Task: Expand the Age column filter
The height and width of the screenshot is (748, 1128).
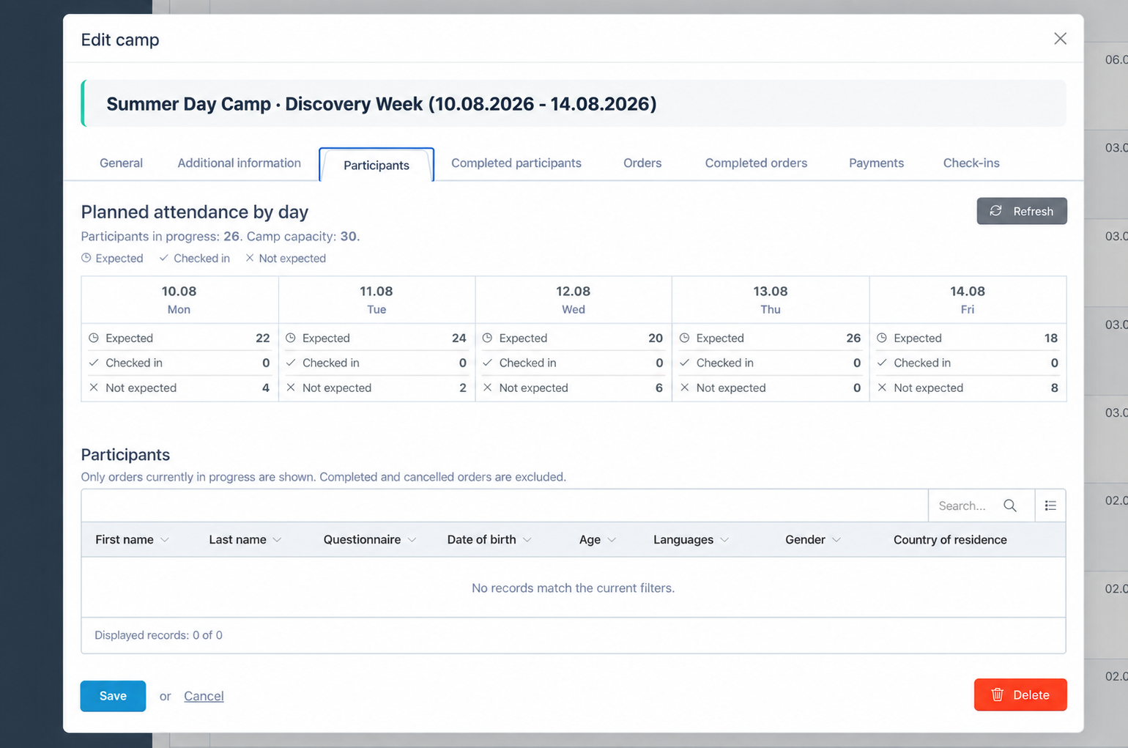Action: coord(612,540)
